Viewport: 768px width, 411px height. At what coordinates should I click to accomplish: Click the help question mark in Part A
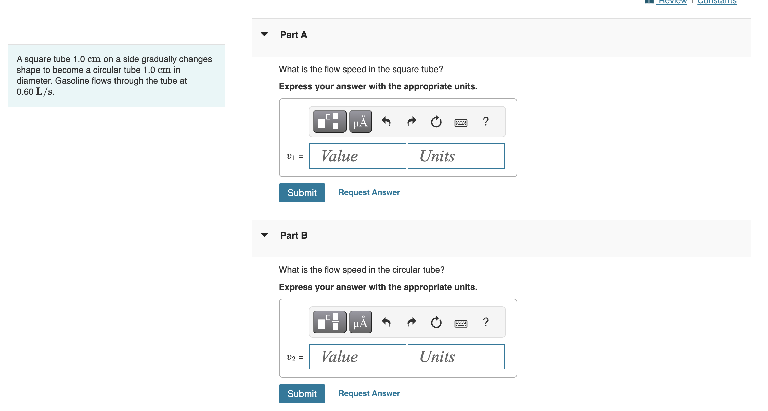click(486, 121)
